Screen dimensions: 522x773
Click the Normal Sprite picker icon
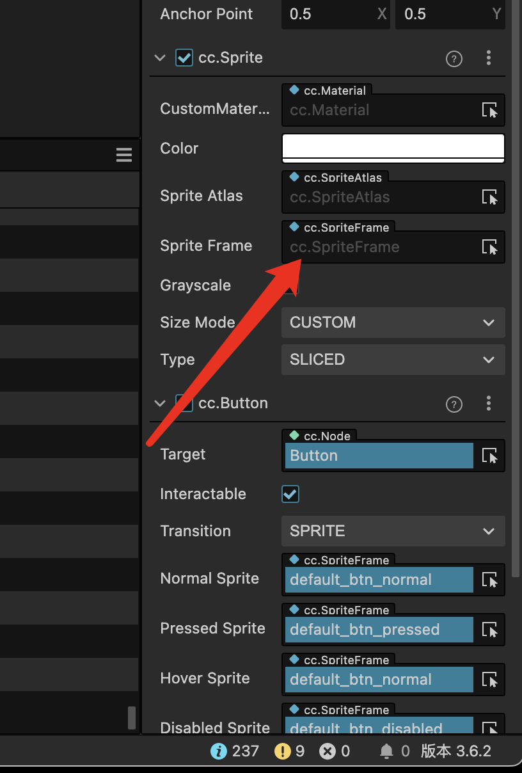click(489, 580)
